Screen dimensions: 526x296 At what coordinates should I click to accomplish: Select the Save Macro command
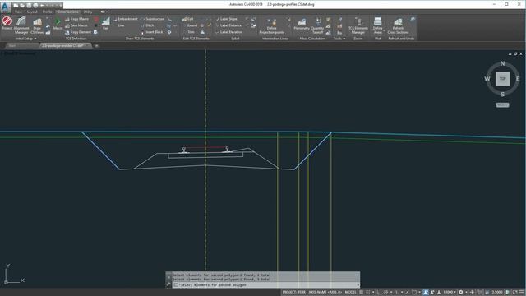[76, 25]
